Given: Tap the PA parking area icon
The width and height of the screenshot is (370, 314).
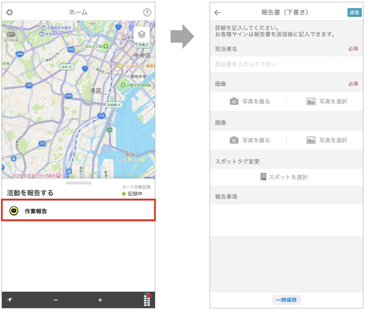Looking at the screenshot, I should [x=110, y=130].
